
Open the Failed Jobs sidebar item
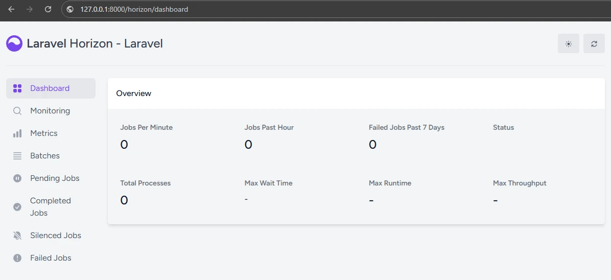[51, 258]
